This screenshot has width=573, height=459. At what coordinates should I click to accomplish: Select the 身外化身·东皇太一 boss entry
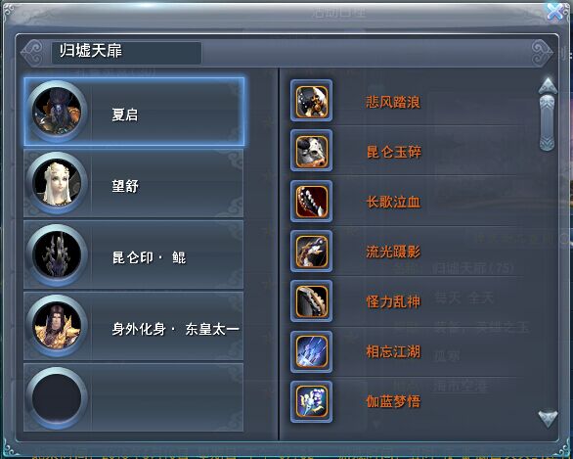[133, 326]
